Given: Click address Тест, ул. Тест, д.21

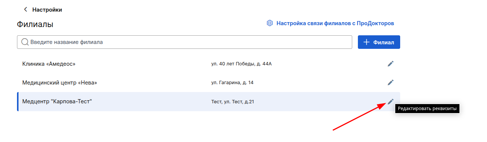Looking at the screenshot, I should click(233, 101).
